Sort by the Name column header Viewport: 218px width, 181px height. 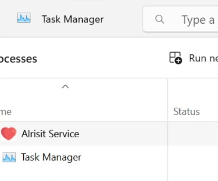click(x=6, y=111)
